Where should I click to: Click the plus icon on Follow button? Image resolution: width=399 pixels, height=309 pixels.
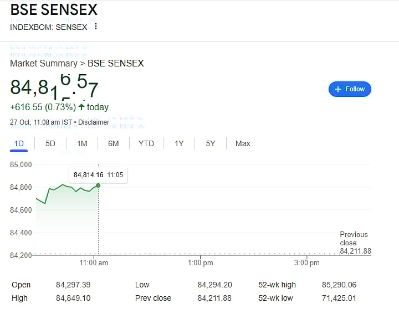338,89
